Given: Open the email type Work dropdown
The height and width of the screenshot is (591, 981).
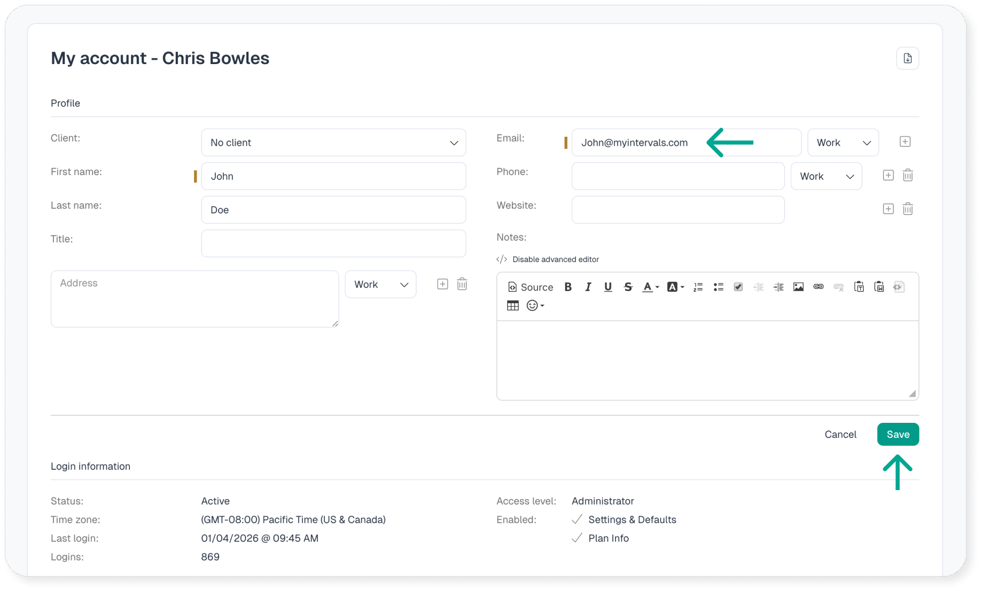Looking at the screenshot, I should (843, 143).
